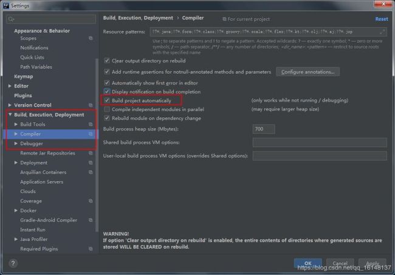Open Remote Jar Repositories settings
The width and height of the screenshot is (395, 275).
tap(47, 153)
